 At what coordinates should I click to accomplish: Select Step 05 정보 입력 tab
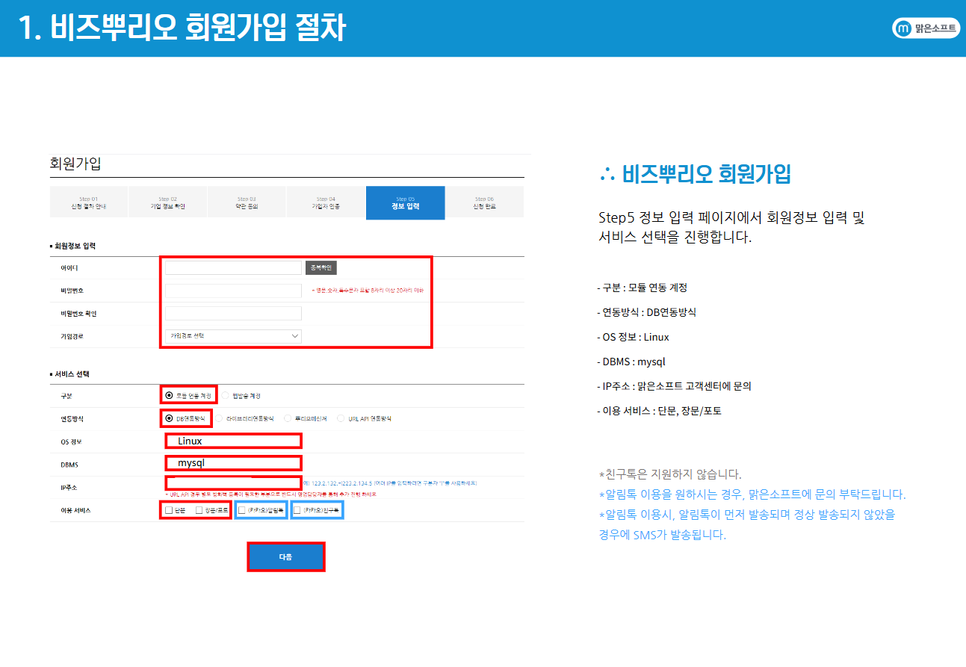[x=405, y=202]
